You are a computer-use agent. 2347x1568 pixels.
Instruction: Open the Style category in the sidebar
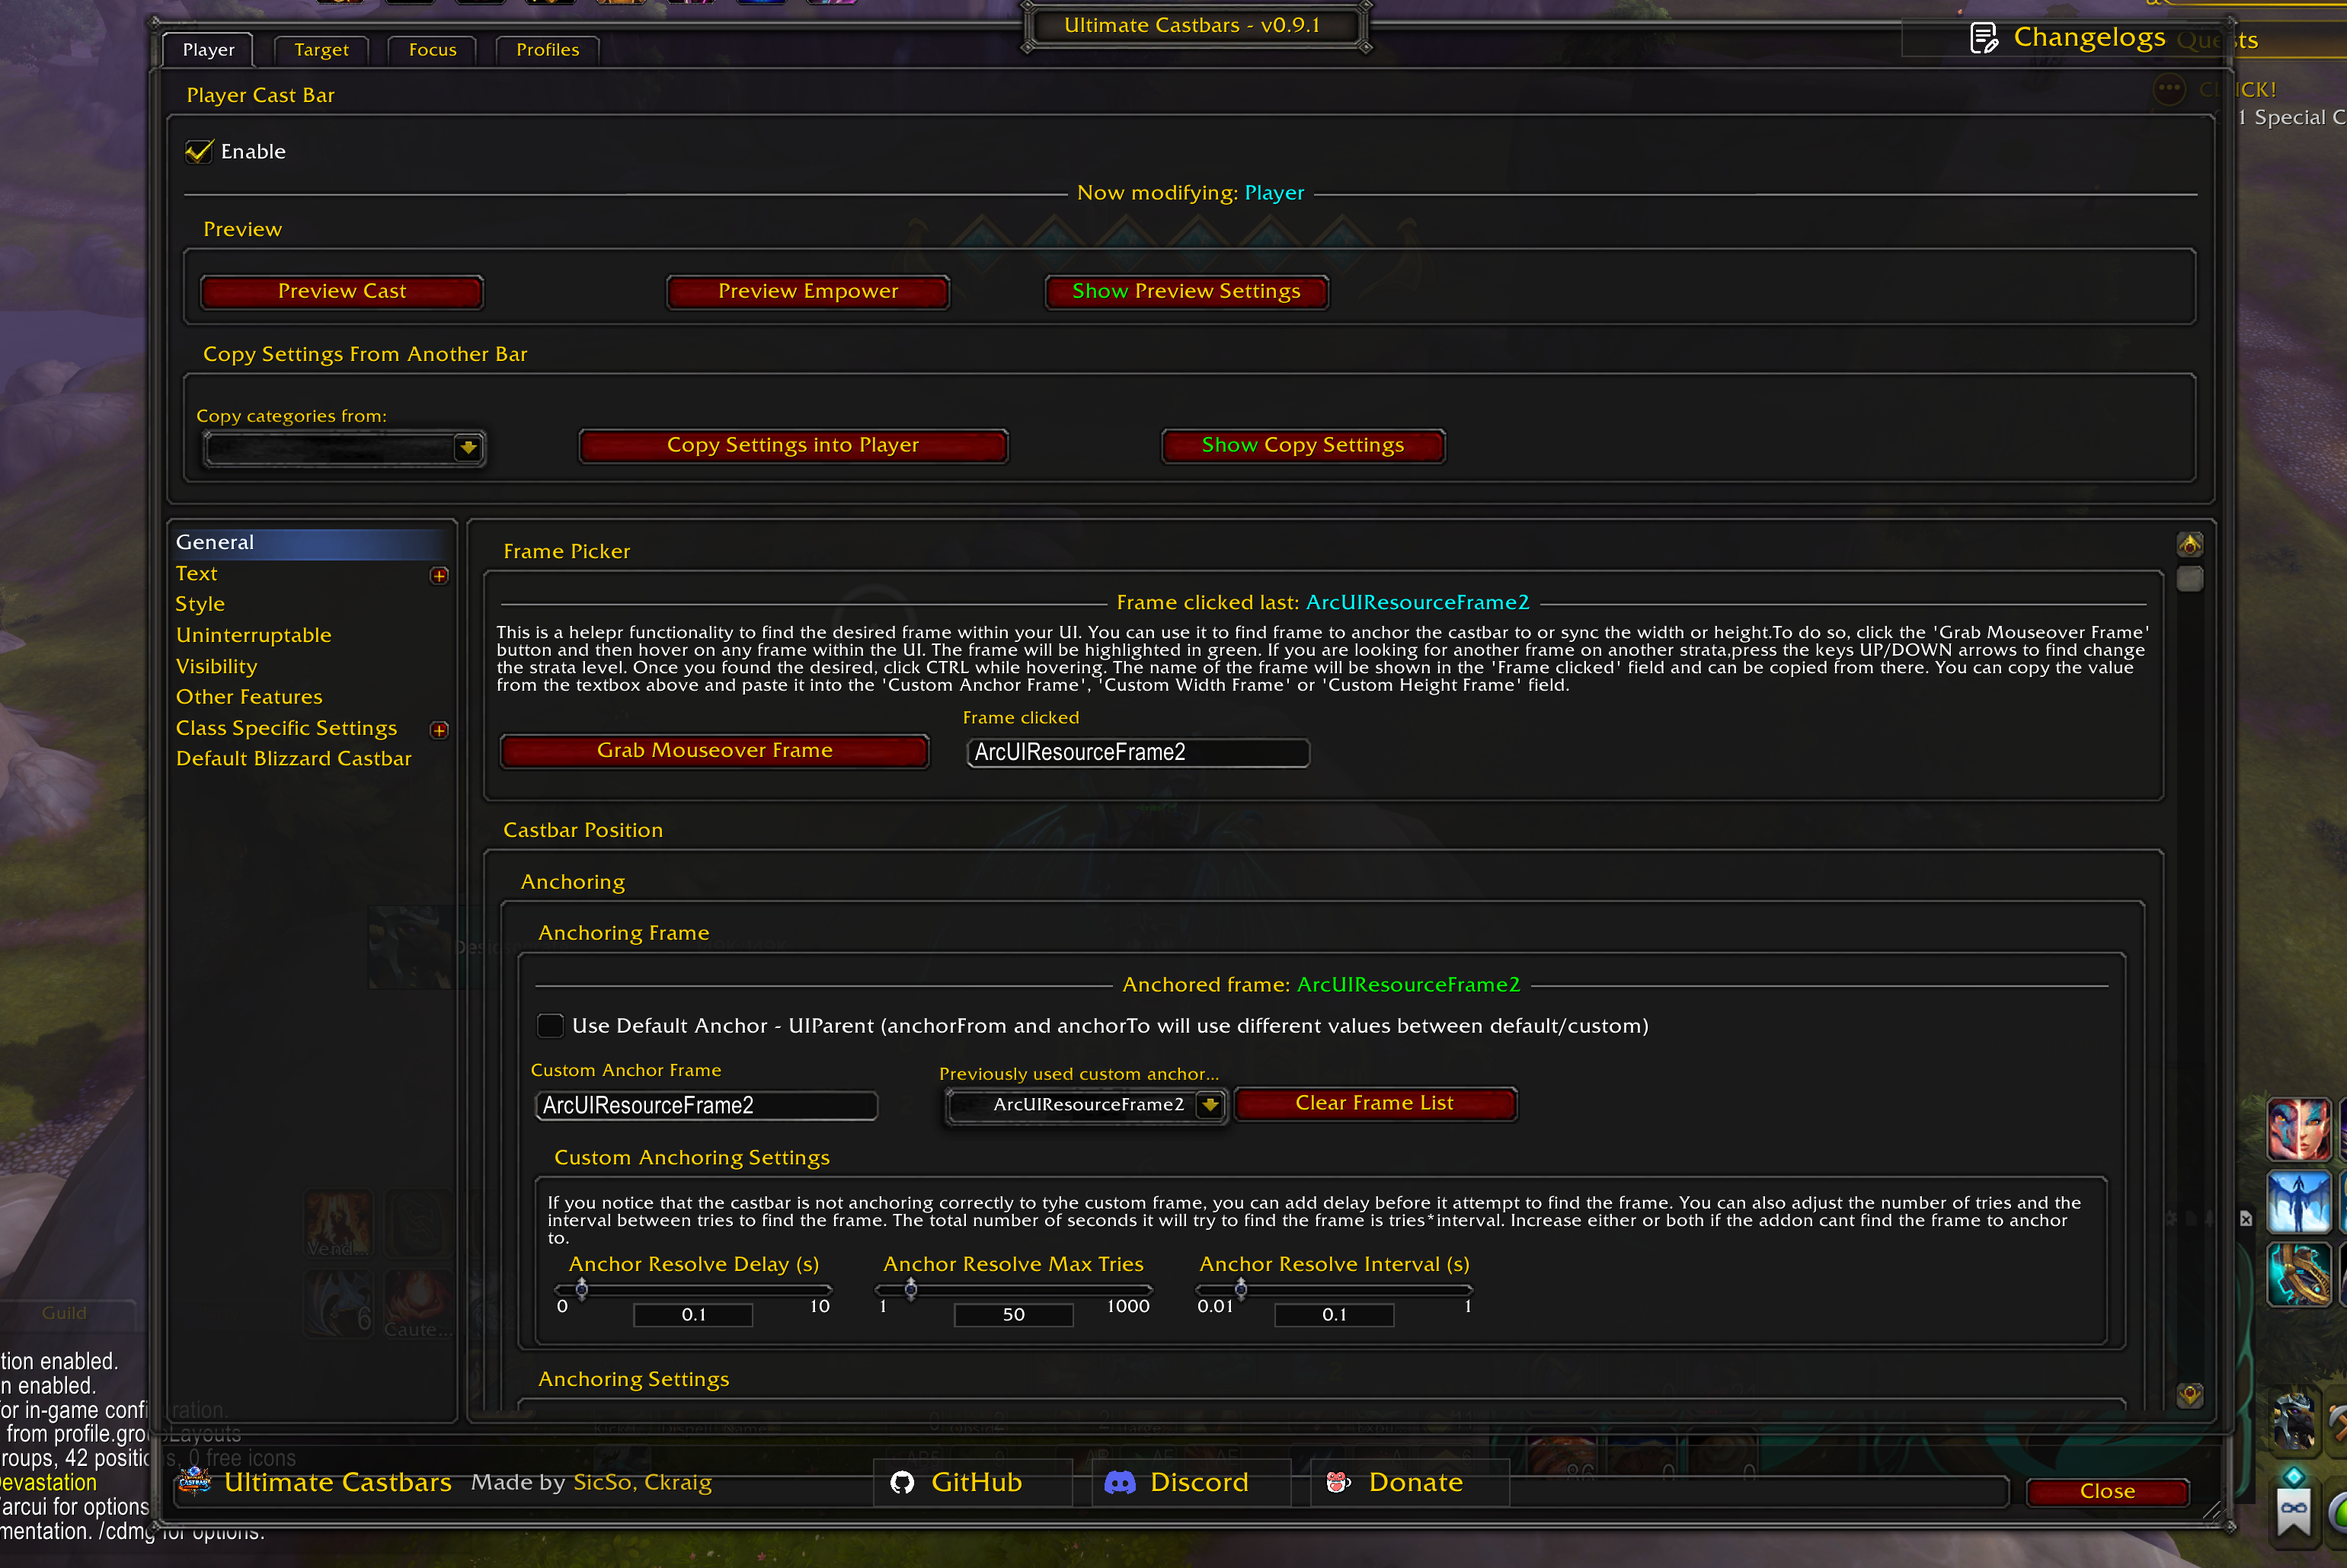200,604
